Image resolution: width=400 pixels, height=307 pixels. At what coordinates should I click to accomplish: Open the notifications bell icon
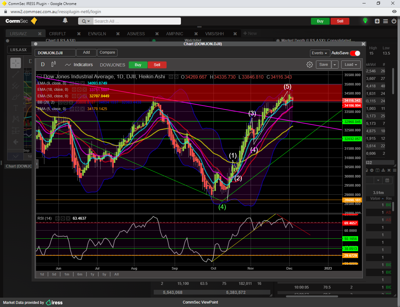[65, 21]
